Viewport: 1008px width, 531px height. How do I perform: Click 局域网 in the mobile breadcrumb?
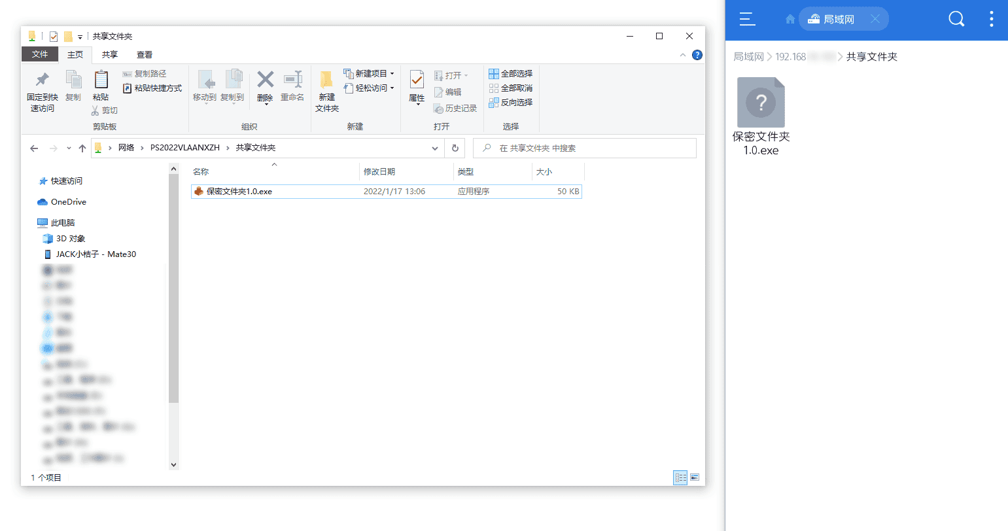(x=748, y=57)
